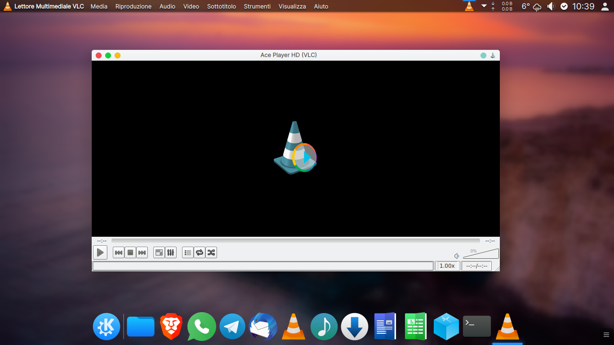This screenshot has height=345, width=614.
Task: Click the empty status bar field
Action: pyautogui.click(x=263, y=266)
